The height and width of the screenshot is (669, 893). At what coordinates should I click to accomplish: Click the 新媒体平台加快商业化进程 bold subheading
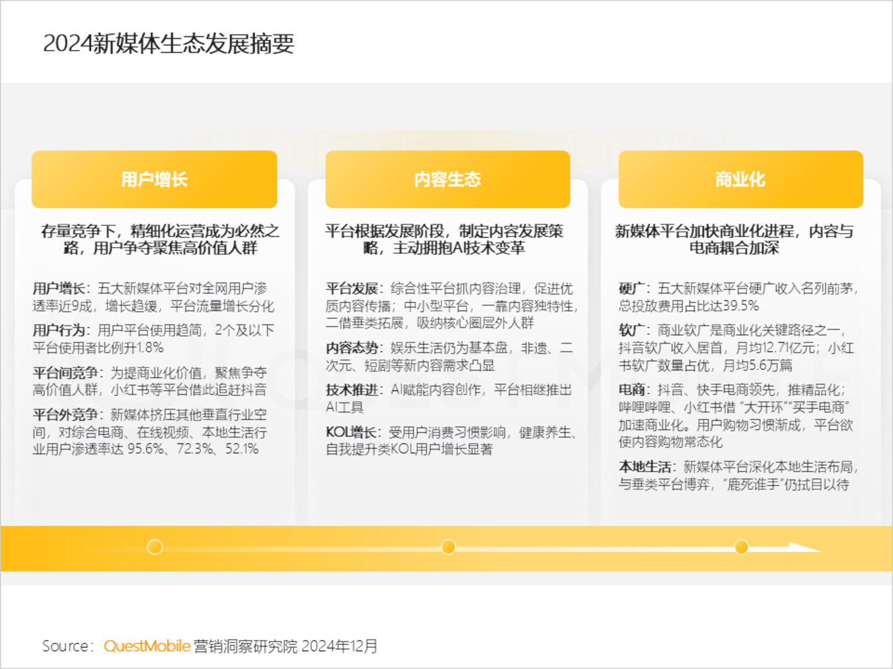click(x=734, y=240)
